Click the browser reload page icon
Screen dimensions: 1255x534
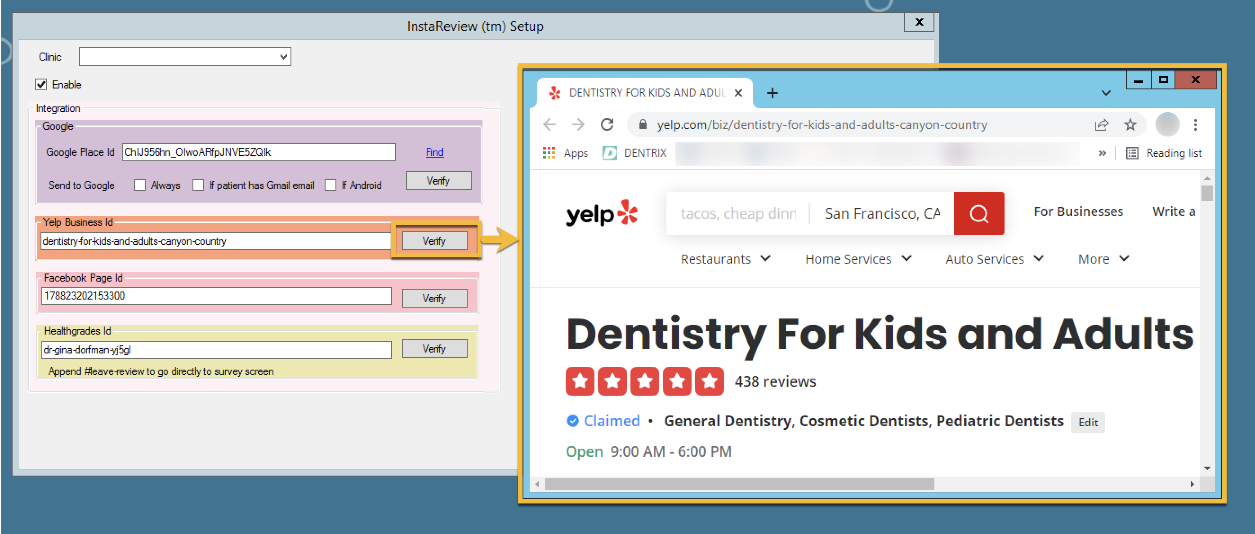[607, 124]
